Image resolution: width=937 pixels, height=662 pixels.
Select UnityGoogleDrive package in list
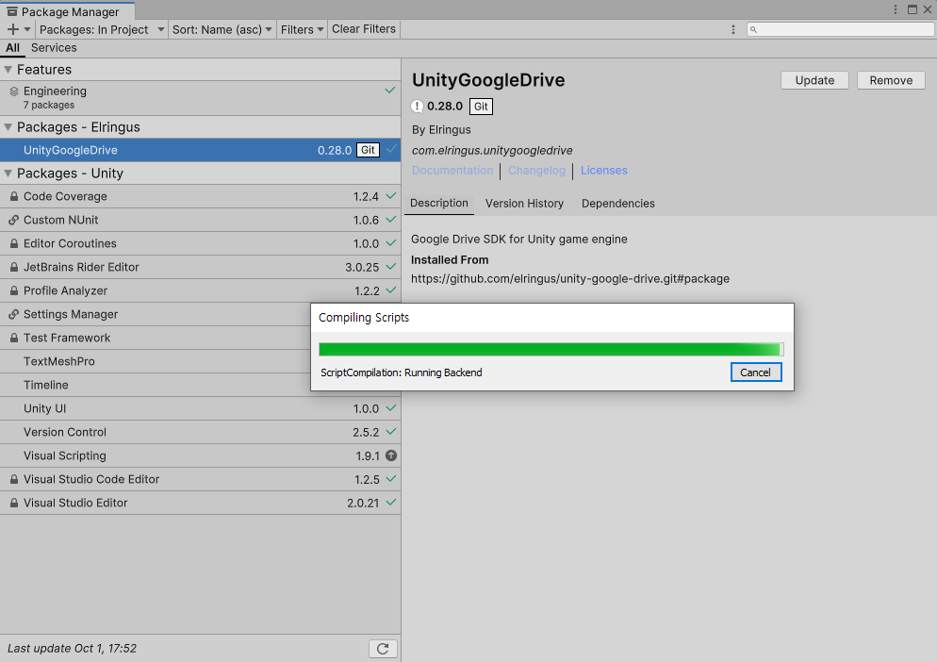point(200,150)
